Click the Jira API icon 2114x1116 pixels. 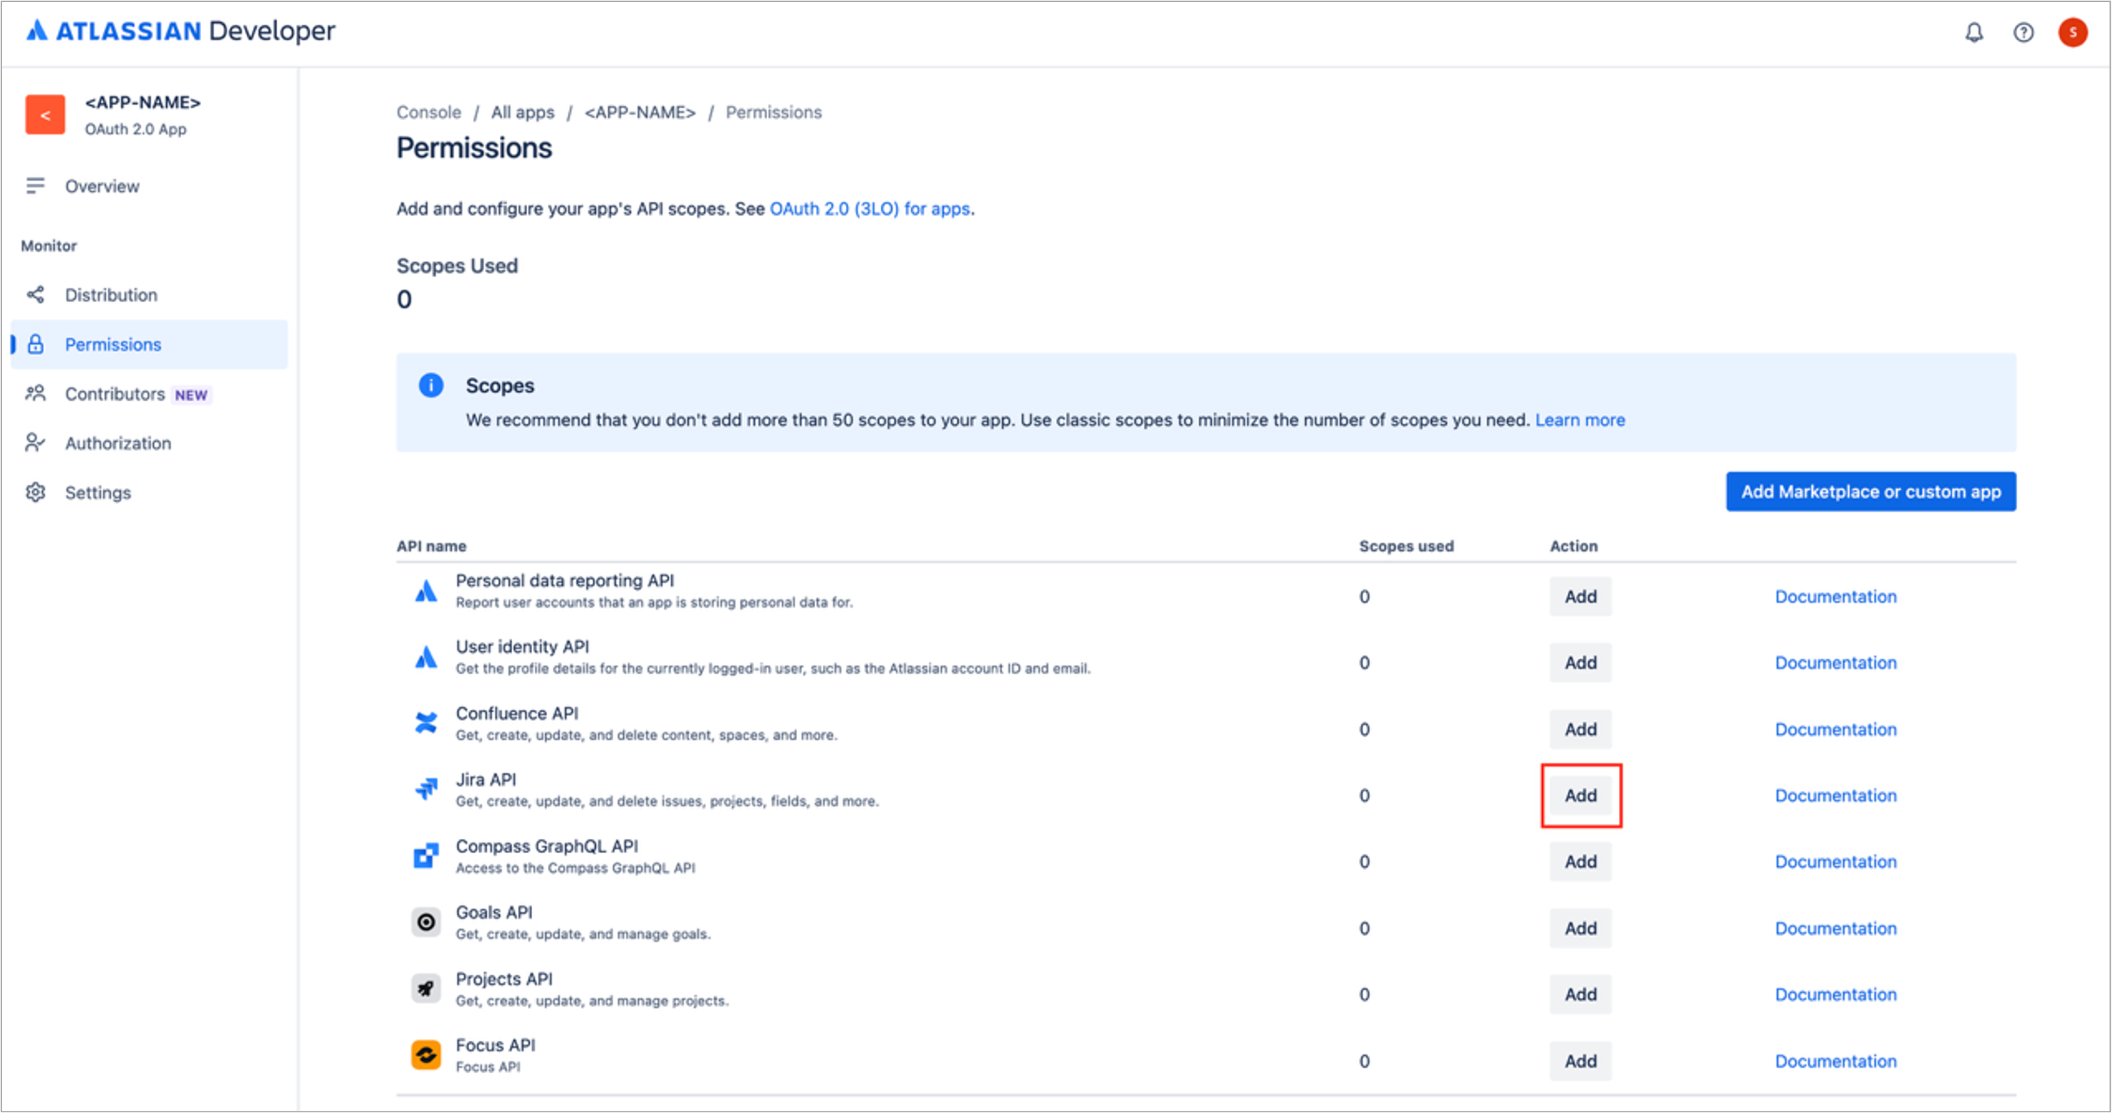tap(426, 790)
